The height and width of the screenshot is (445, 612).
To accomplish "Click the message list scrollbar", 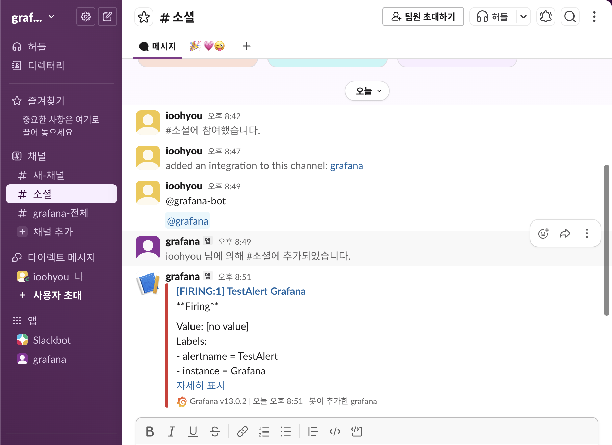I will tap(607, 240).
